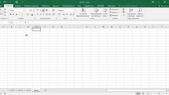Click the Cut scissors icon
169x95 pixels.
[5, 9]
